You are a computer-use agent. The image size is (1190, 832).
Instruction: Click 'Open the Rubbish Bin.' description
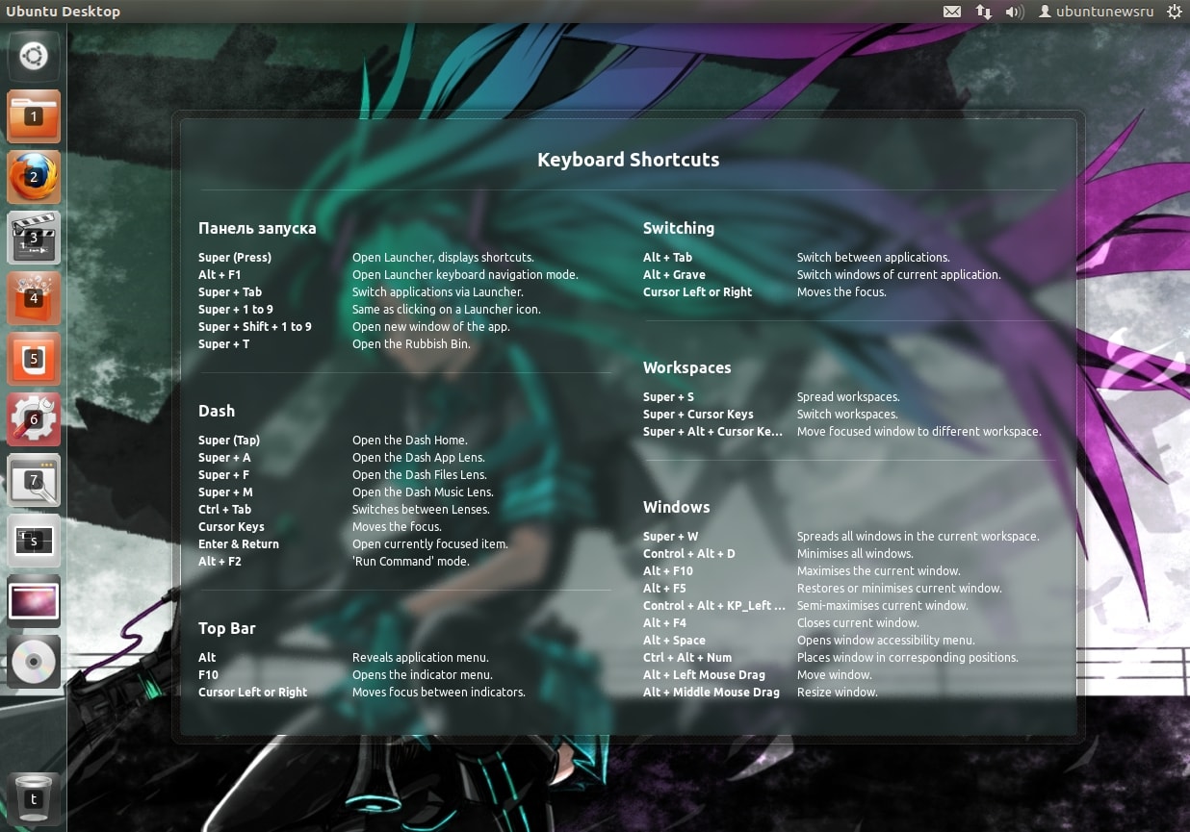click(411, 344)
